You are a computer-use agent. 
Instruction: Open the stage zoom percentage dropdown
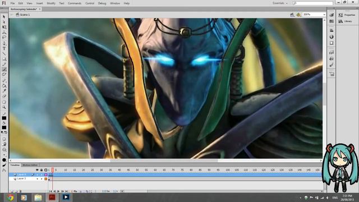click(324, 15)
